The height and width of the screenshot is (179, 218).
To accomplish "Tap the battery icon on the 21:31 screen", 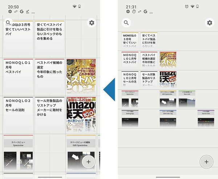I will pos(197,7).
